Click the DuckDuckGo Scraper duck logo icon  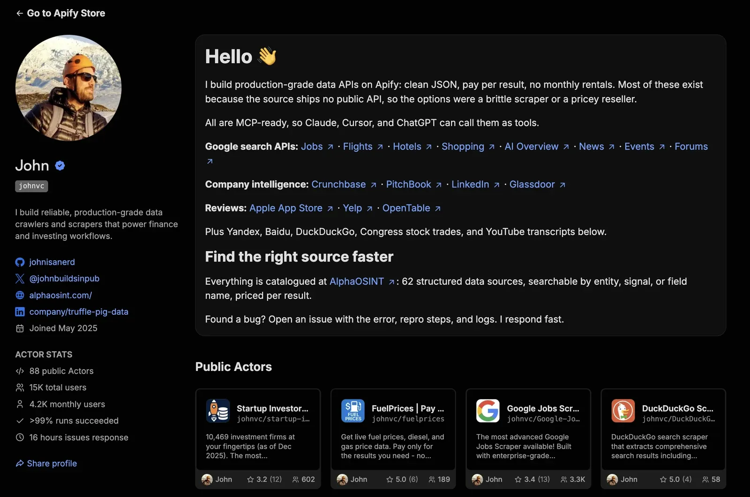click(x=623, y=411)
